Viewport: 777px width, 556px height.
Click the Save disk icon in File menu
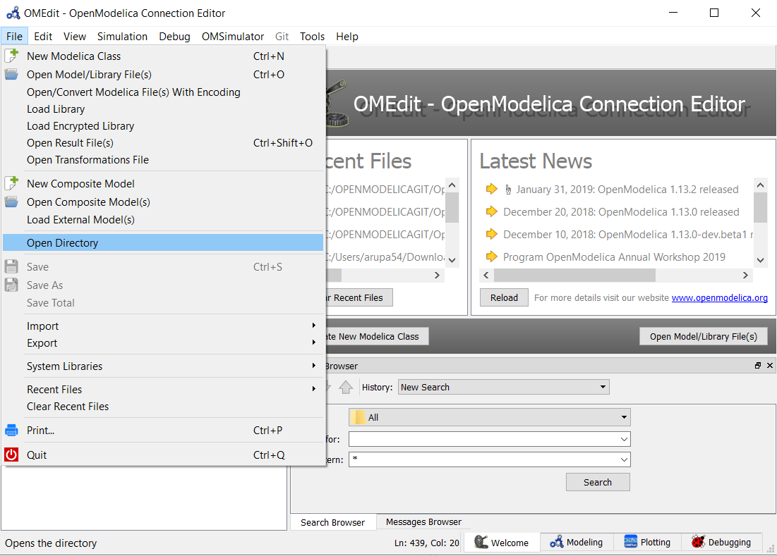(x=11, y=266)
